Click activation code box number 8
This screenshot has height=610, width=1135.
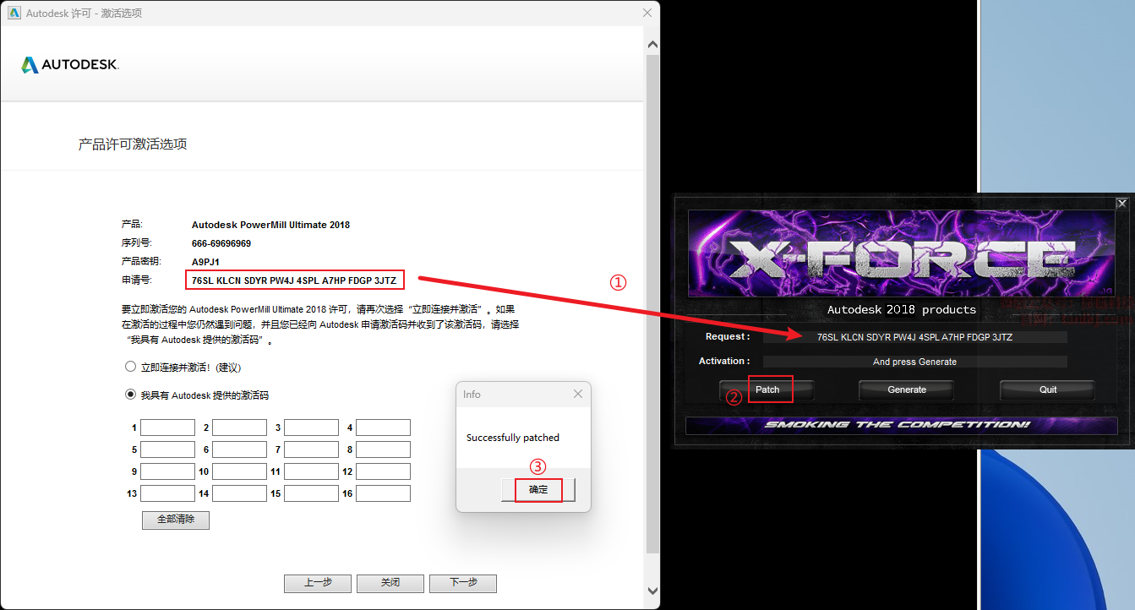click(x=383, y=449)
